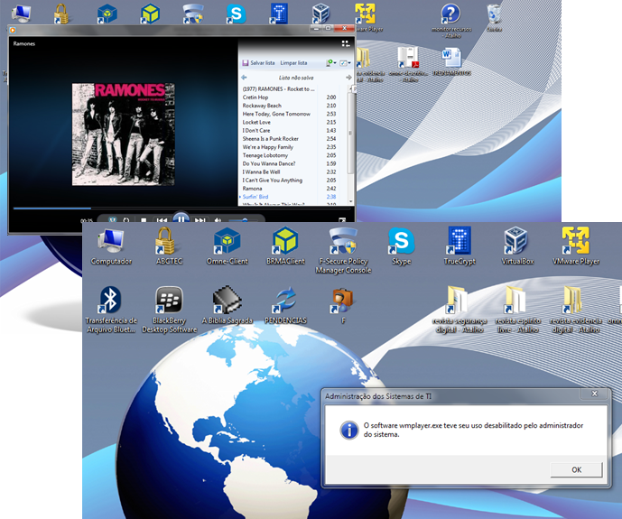Image resolution: width=622 pixels, height=519 pixels.
Task: Click Limpar lista in the playlist pane
Action: [x=293, y=63]
